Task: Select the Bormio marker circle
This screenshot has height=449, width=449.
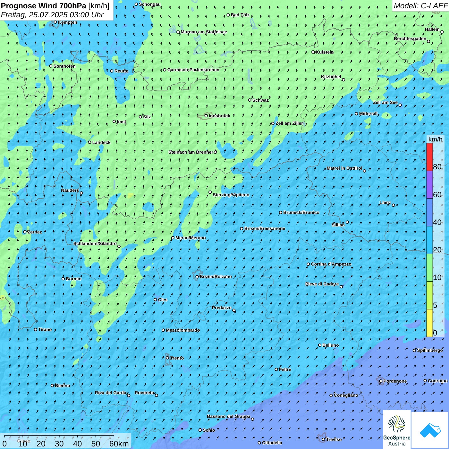Action: pos(63,279)
